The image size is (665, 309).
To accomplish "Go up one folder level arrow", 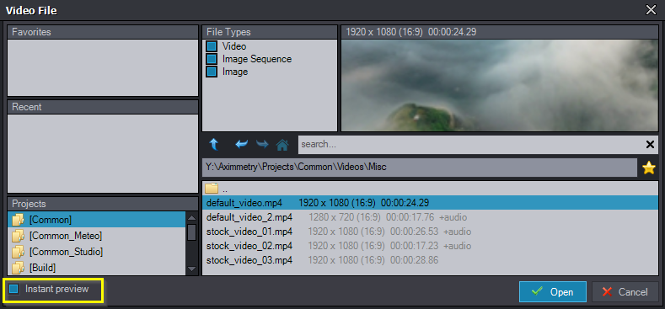I will click(x=214, y=145).
